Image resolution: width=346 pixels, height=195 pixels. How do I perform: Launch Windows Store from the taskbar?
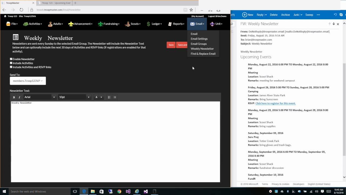(x=101, y=191)
